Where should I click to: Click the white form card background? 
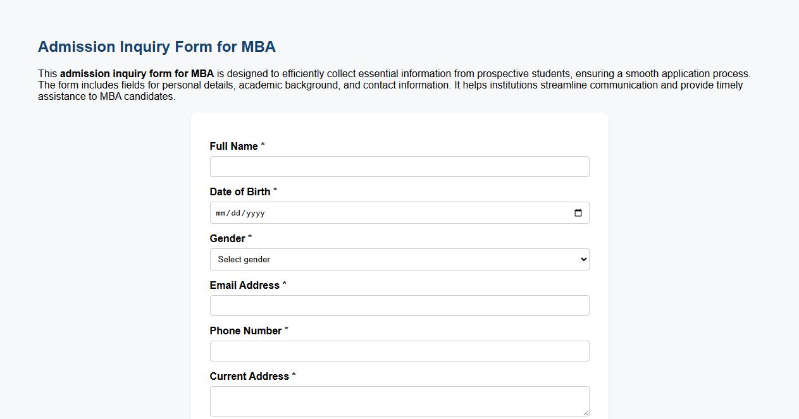tap(399, 126)
